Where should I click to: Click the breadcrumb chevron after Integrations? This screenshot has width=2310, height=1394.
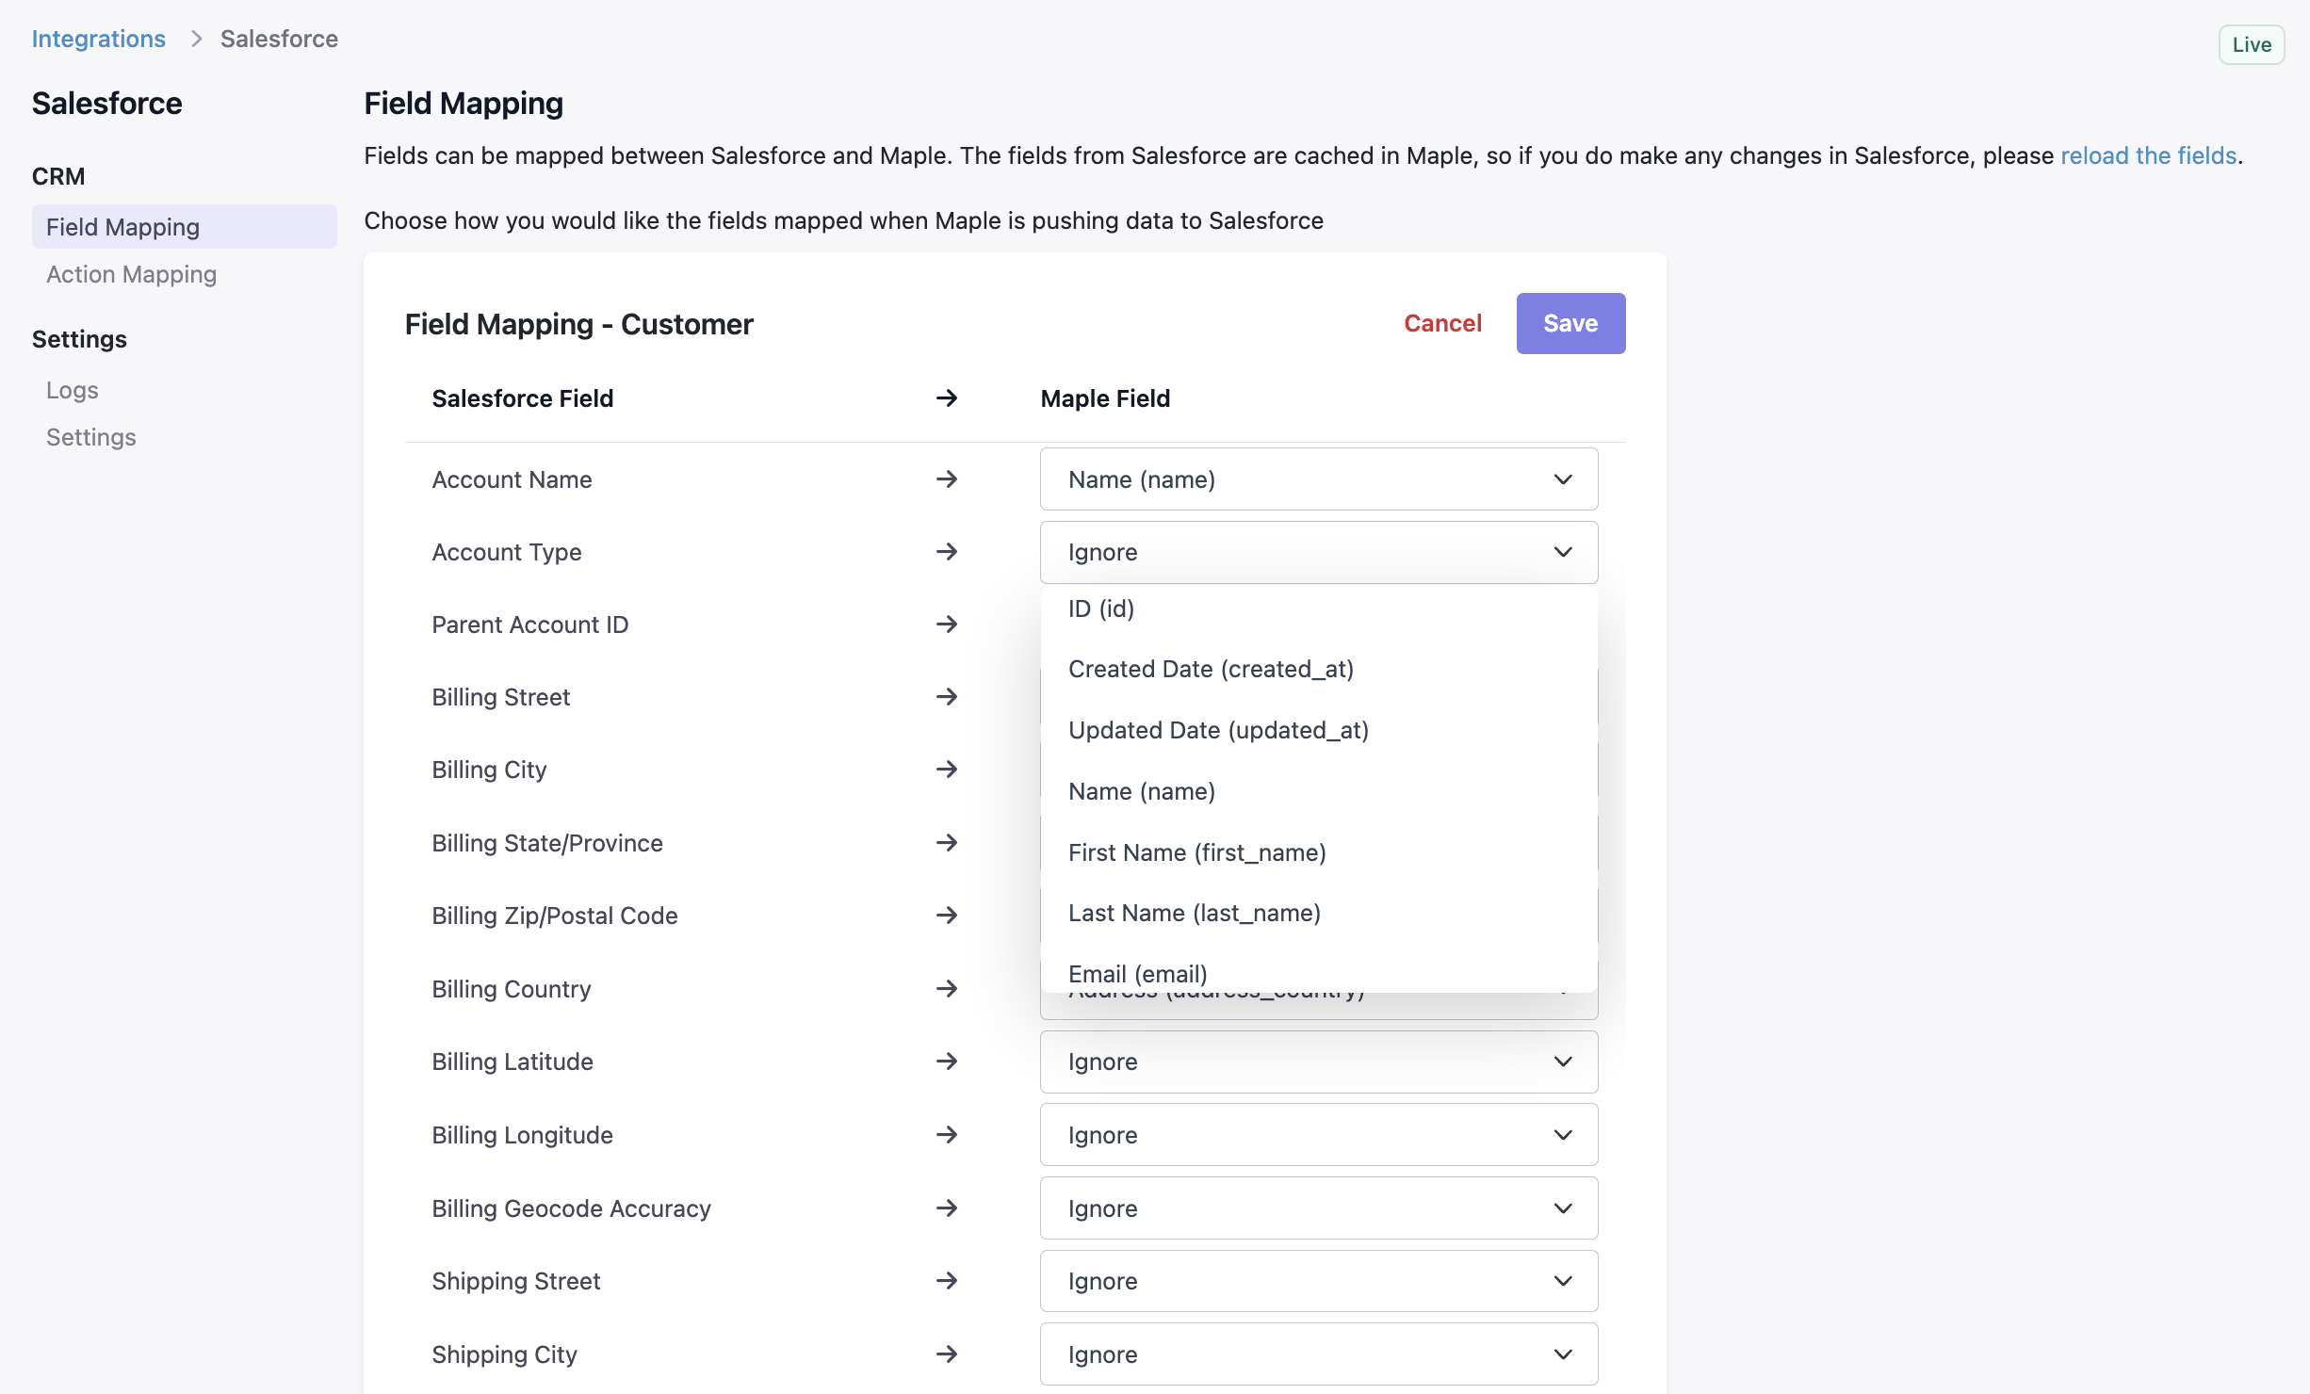(x=196, y=39)
